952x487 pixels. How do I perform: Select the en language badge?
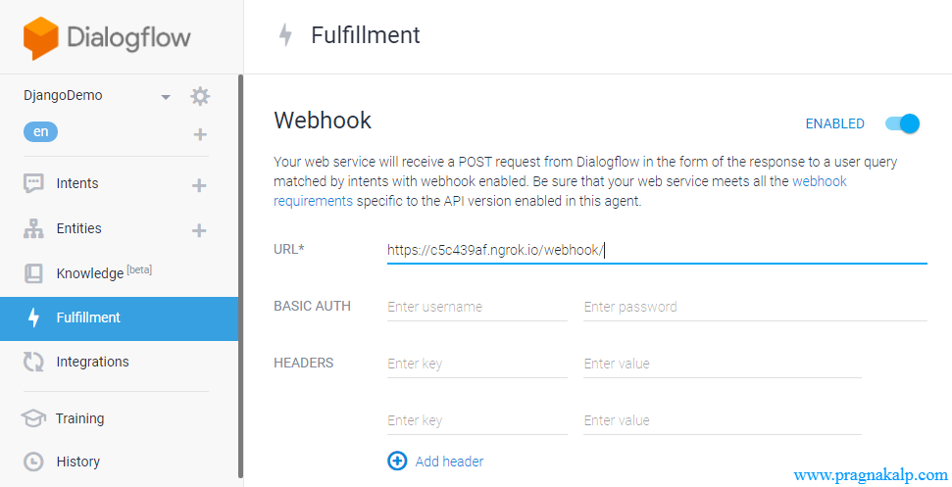click(40, 132)
